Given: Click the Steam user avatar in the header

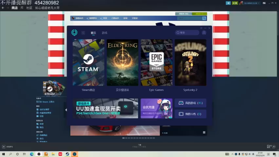Looking at the screenshot, I should [x=241, y=3].
